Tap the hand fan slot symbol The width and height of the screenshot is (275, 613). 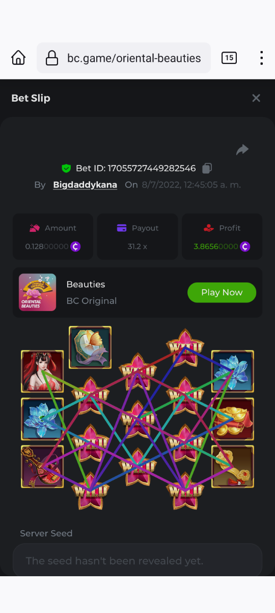coord(90,347)
